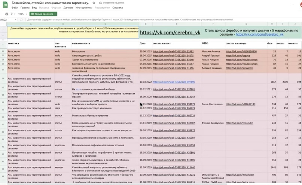Open post link wall-73662138_22482
This screenshot has height=185, width=302.
point(173,51)
